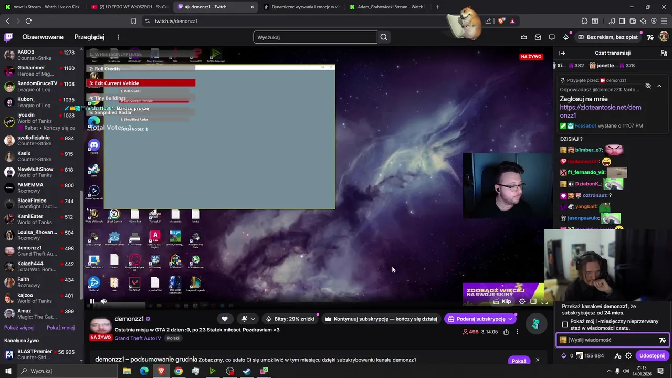The image size is (672, 378).
Task: Open the chat moderation tools icon
Action: (618, 355)
